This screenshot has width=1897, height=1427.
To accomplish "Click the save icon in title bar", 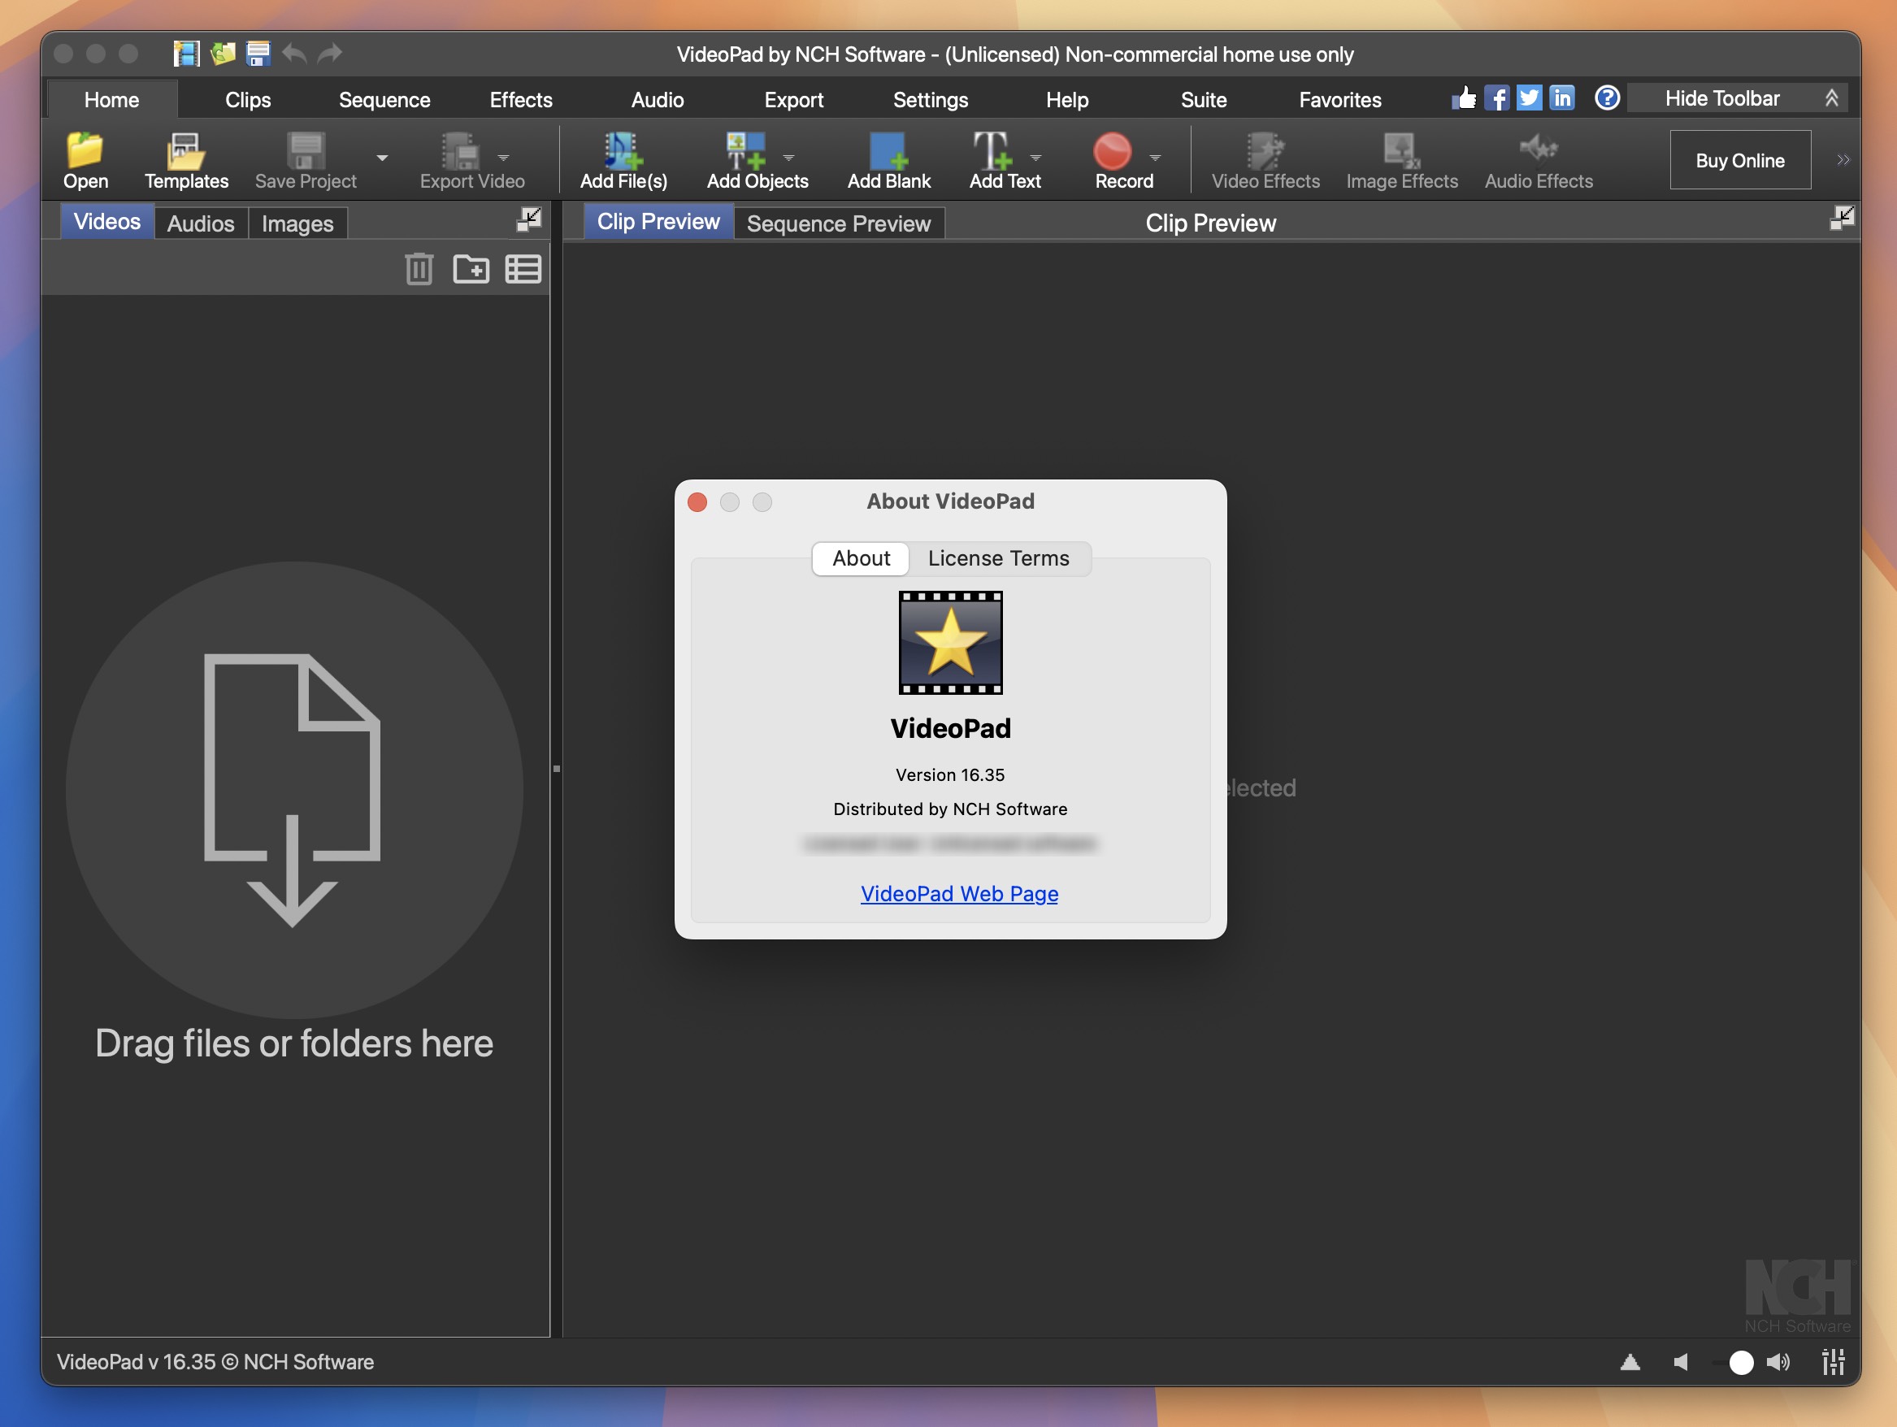I will (258, 54).
